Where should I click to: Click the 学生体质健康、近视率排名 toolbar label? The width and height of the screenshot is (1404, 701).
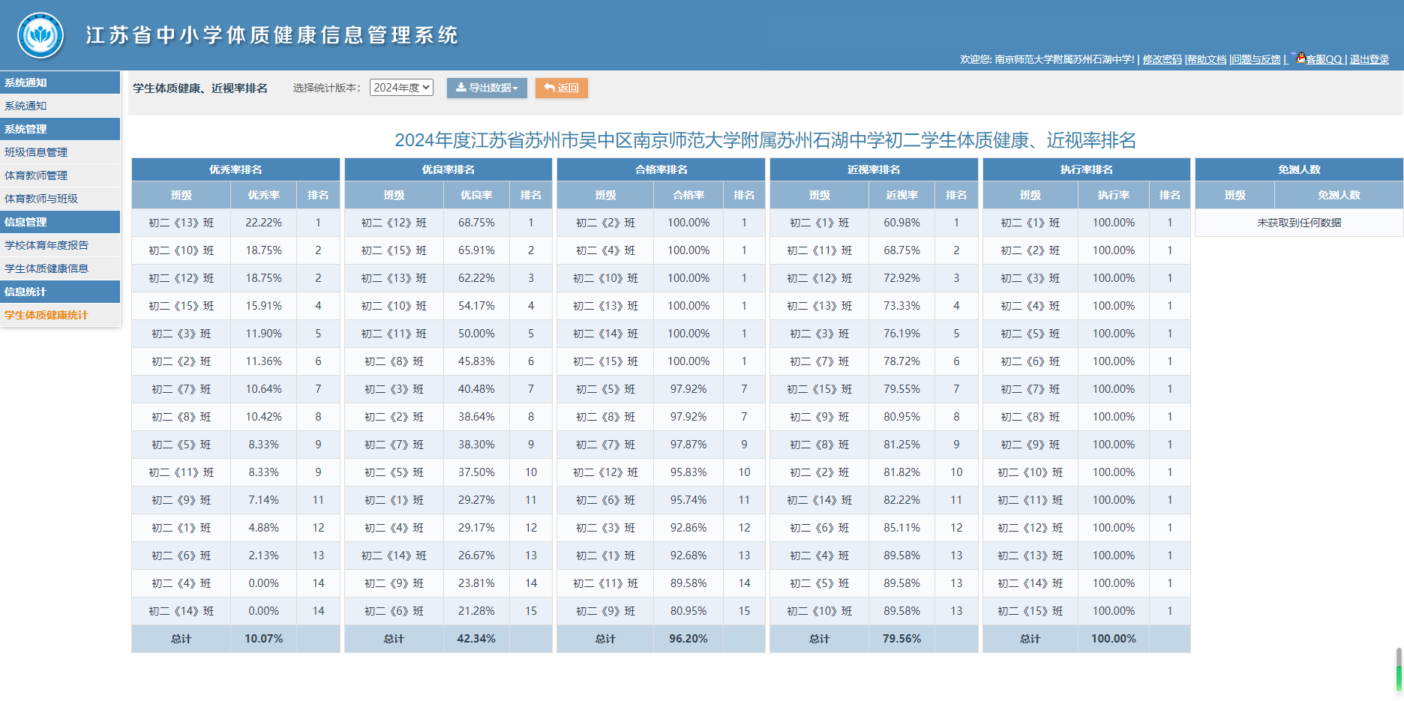pyautogui.click(x=200, y=88)
